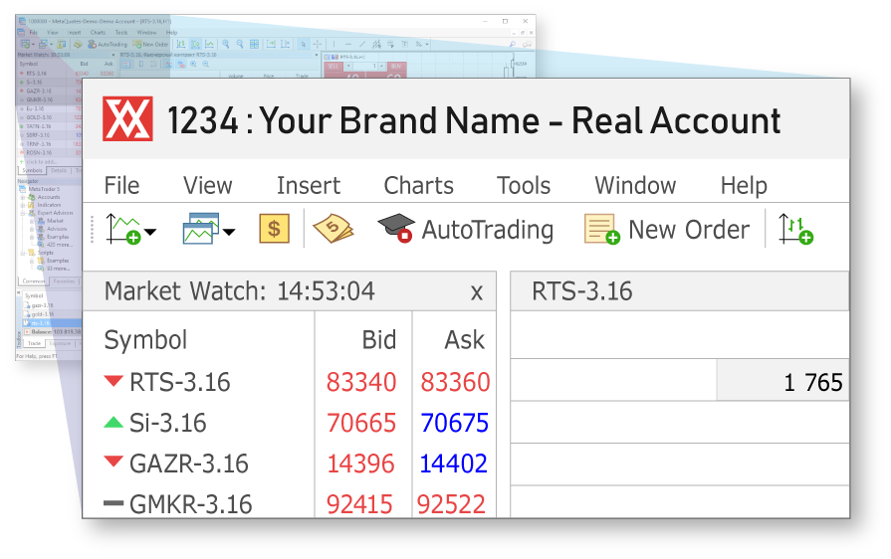The height and width of the screenshot is (559, 891).
Task: Select GOLD-3.16 row in background Market Watch
Action: coord(50,117)
